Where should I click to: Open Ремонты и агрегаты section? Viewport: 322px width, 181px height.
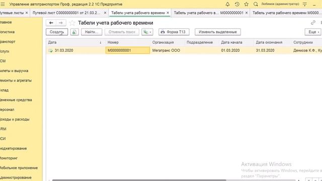point(16,80)
